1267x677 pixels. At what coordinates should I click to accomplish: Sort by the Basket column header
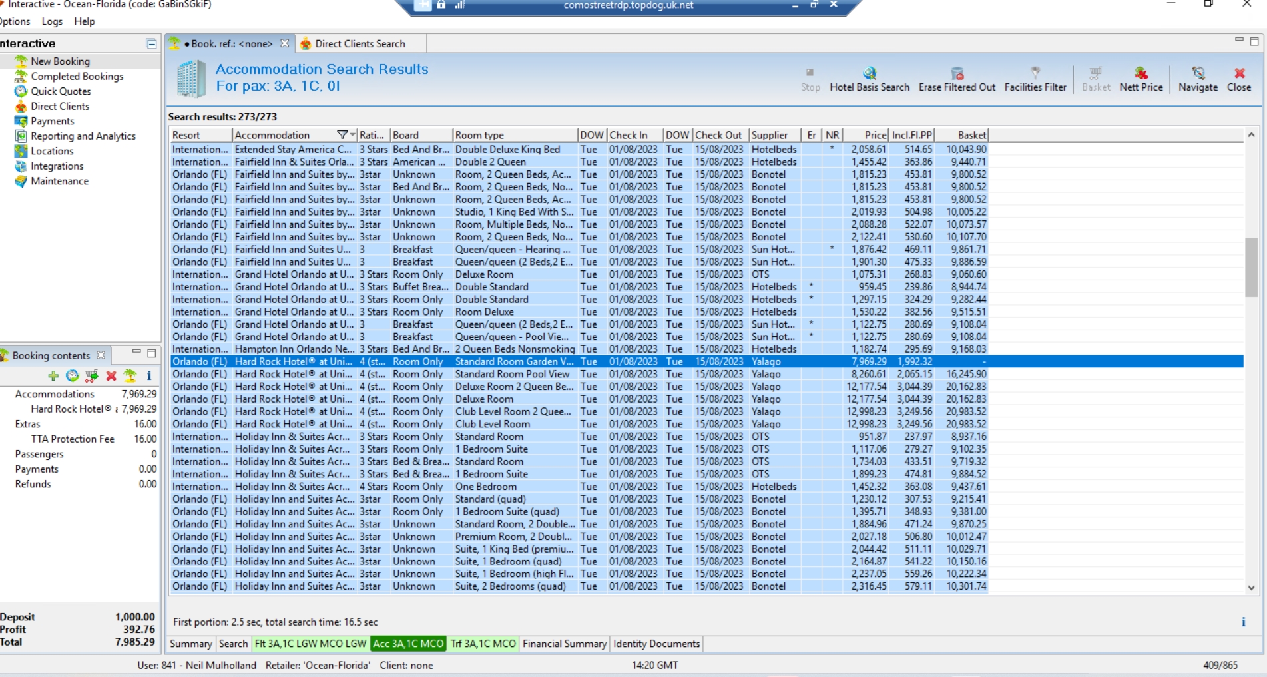click(x=961, y=135)
